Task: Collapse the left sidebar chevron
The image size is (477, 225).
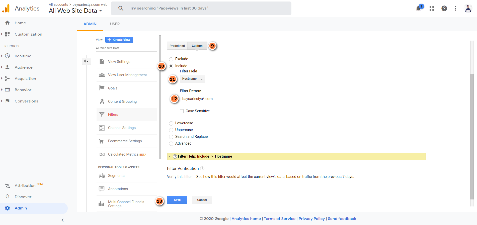Action: coord(62,220)
